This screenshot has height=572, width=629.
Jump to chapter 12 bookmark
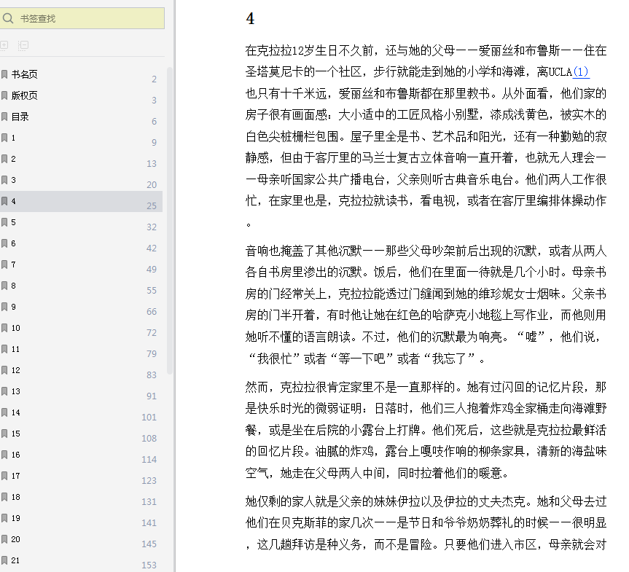tap(80, 370)
